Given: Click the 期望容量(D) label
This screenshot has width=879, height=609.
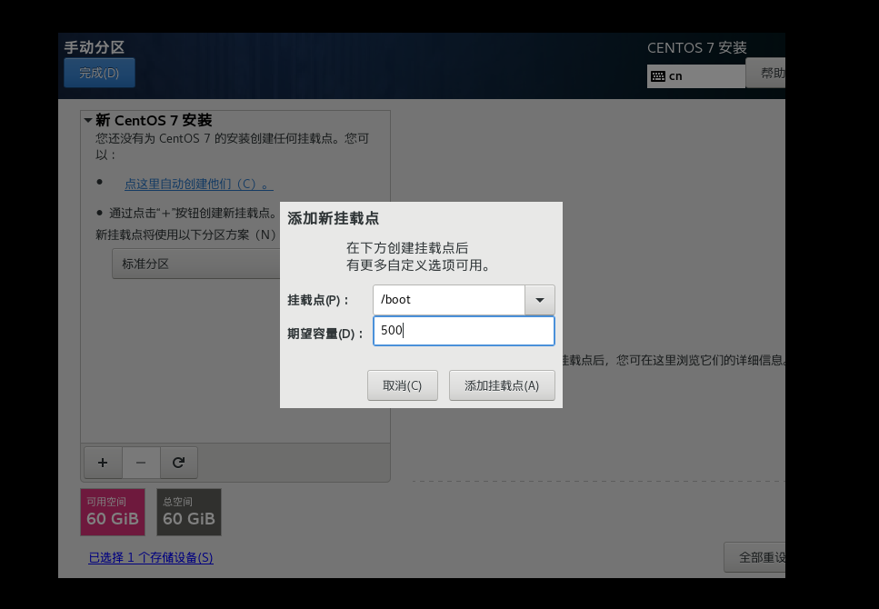Looking at the screenshot, I should click(x=325, y=334).
